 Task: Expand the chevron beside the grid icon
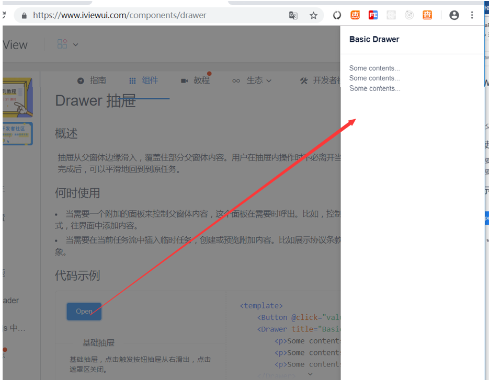(x=75, y=44)
